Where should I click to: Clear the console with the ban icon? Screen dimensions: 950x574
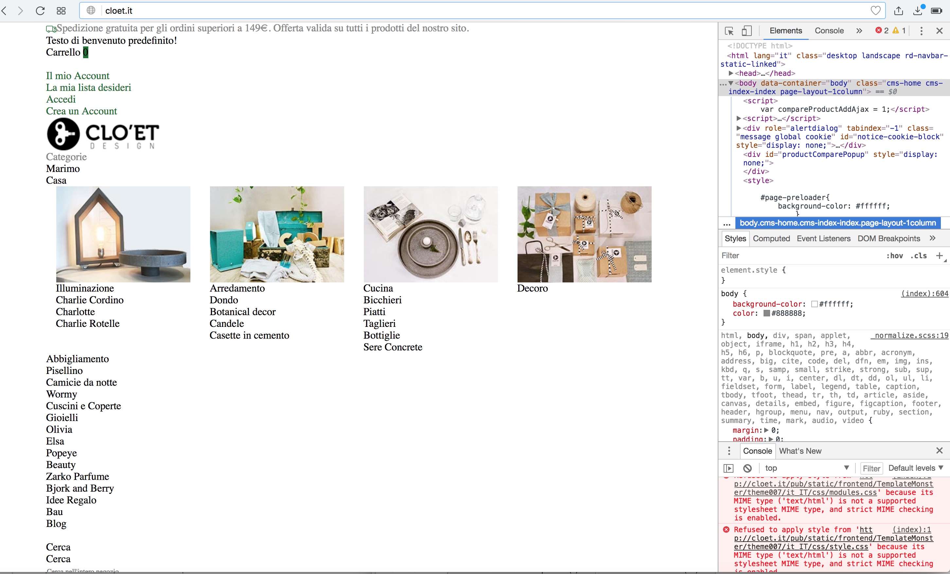[748, 468]
